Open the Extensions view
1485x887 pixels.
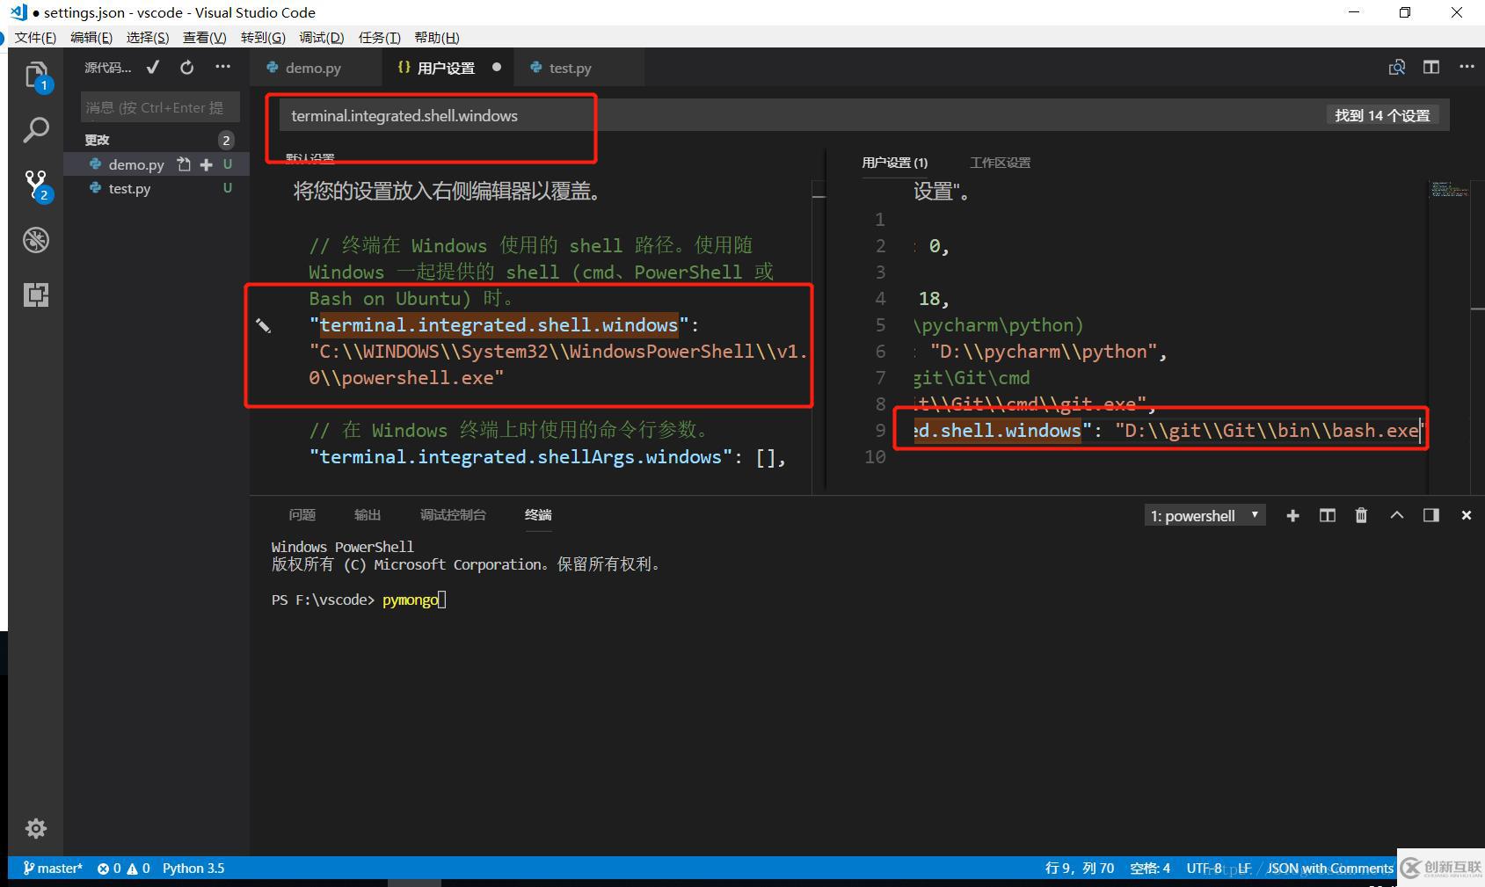36,294
